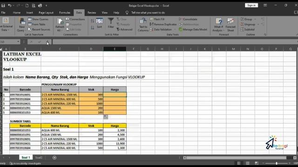Toggle the Filter funnel button
Screen dimensions: 298x167
(x=111, y=23)
